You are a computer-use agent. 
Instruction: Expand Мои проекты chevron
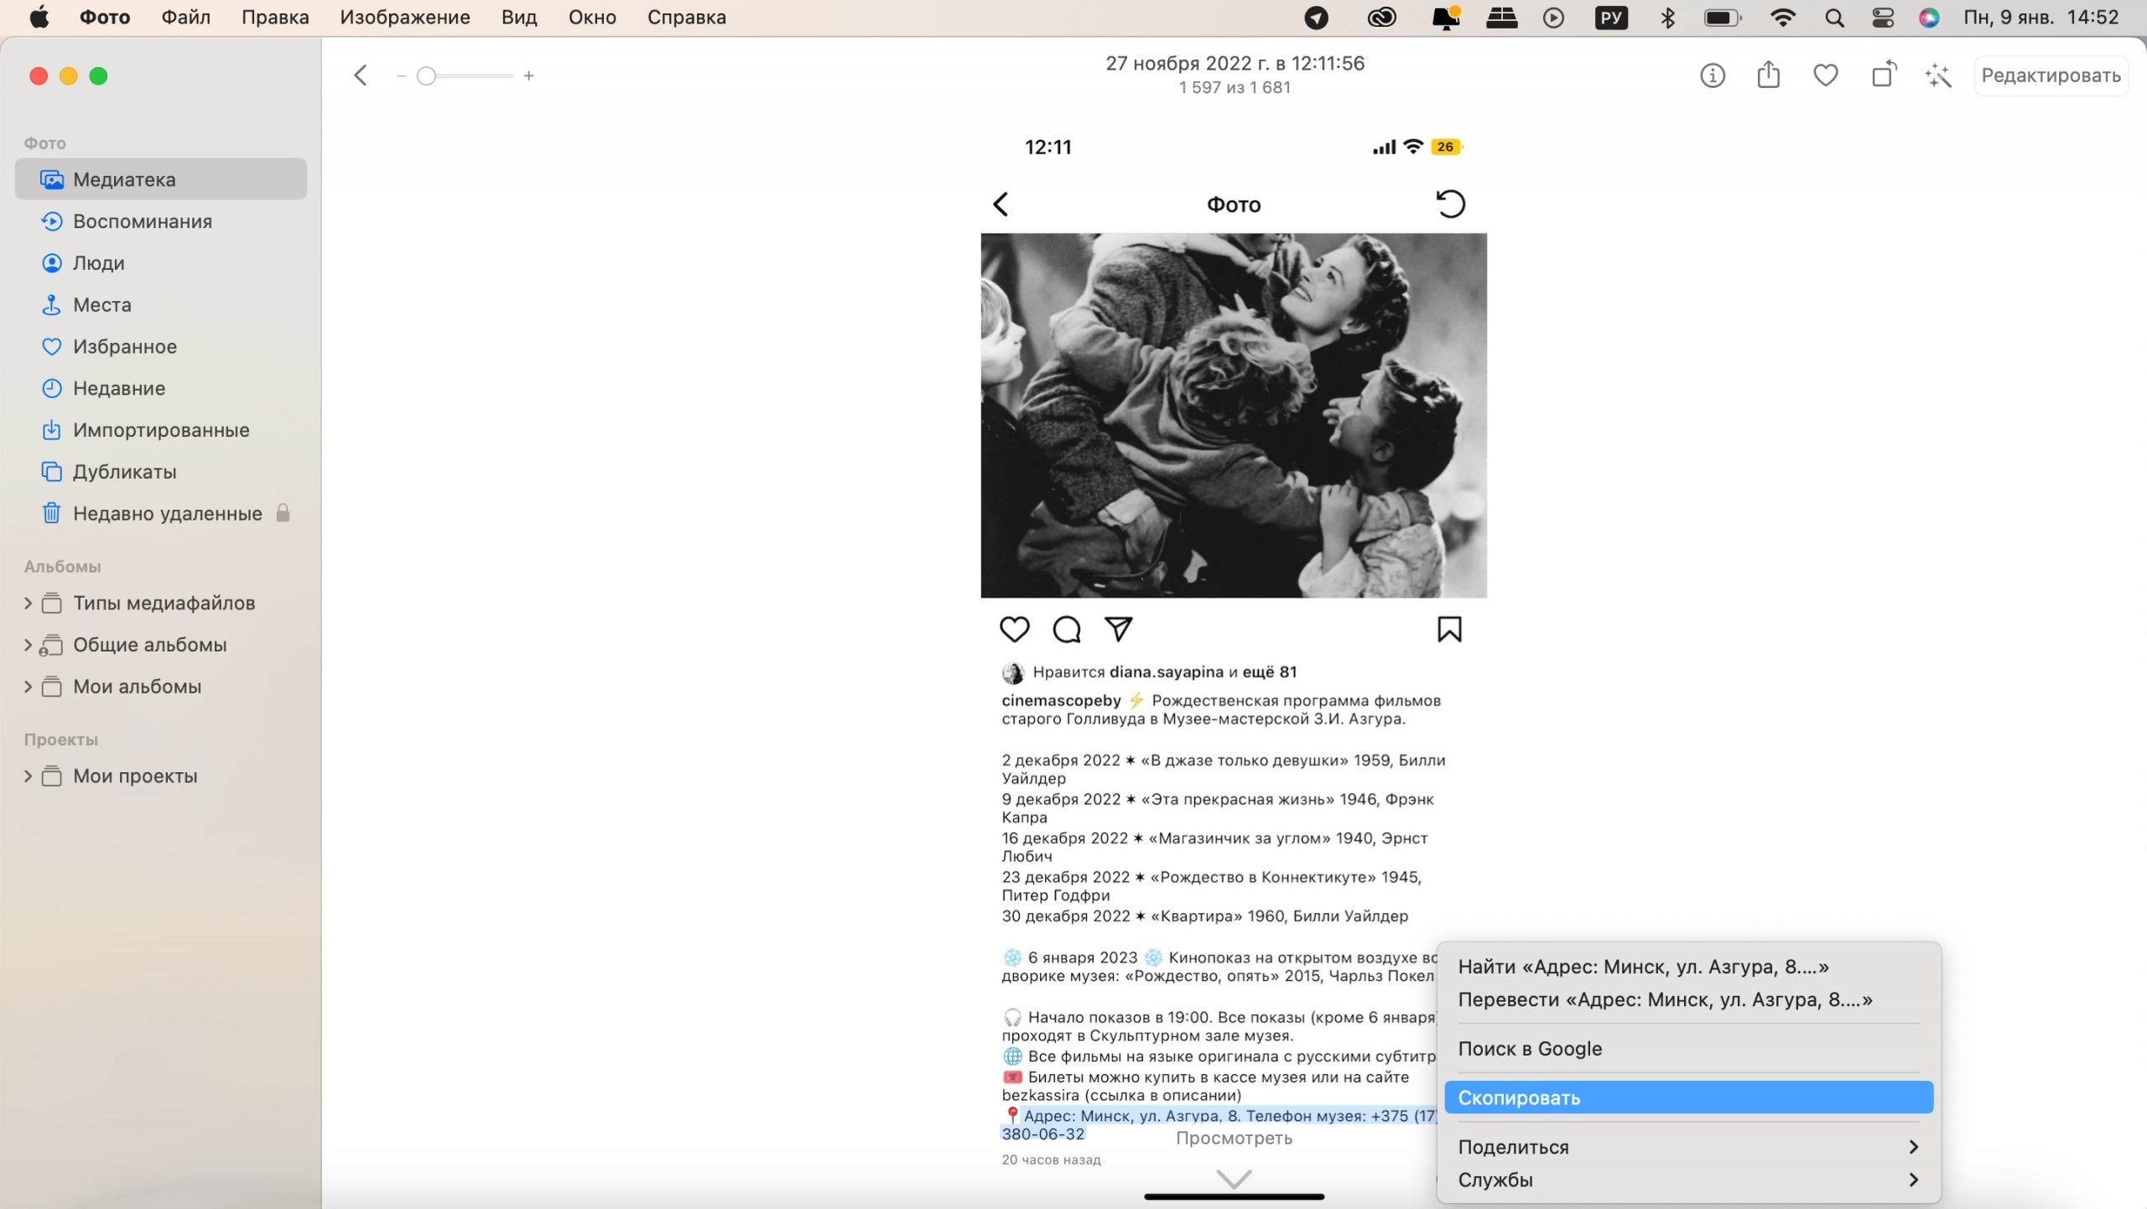coord(28,776)
